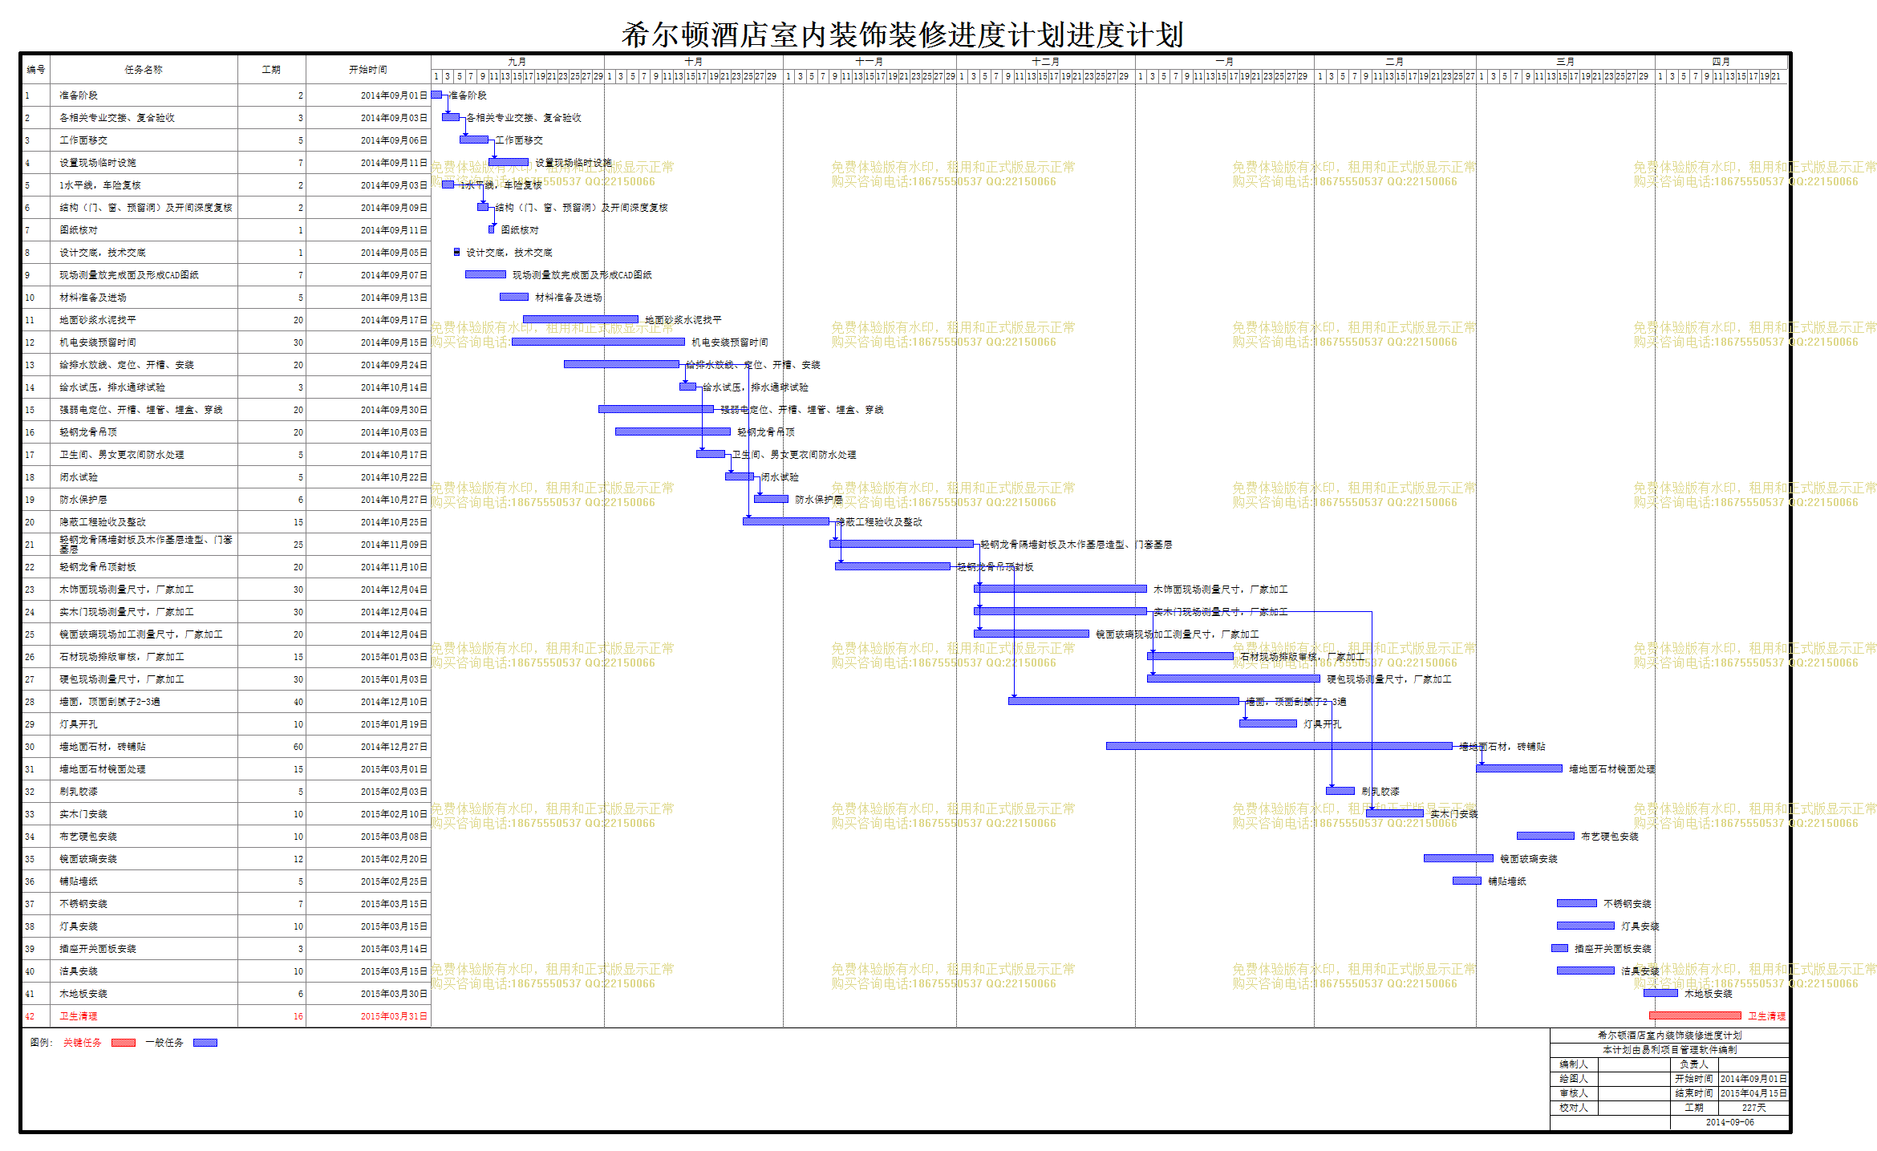The height and width of the screenshot is (1151, 1877).
Task: Select the 机电安装预留时间 Gantt bar
Action: [598, 342]
